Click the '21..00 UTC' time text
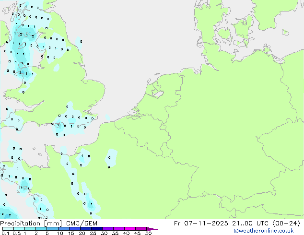This screenshot has width=304, height=235. click(250, 223)
